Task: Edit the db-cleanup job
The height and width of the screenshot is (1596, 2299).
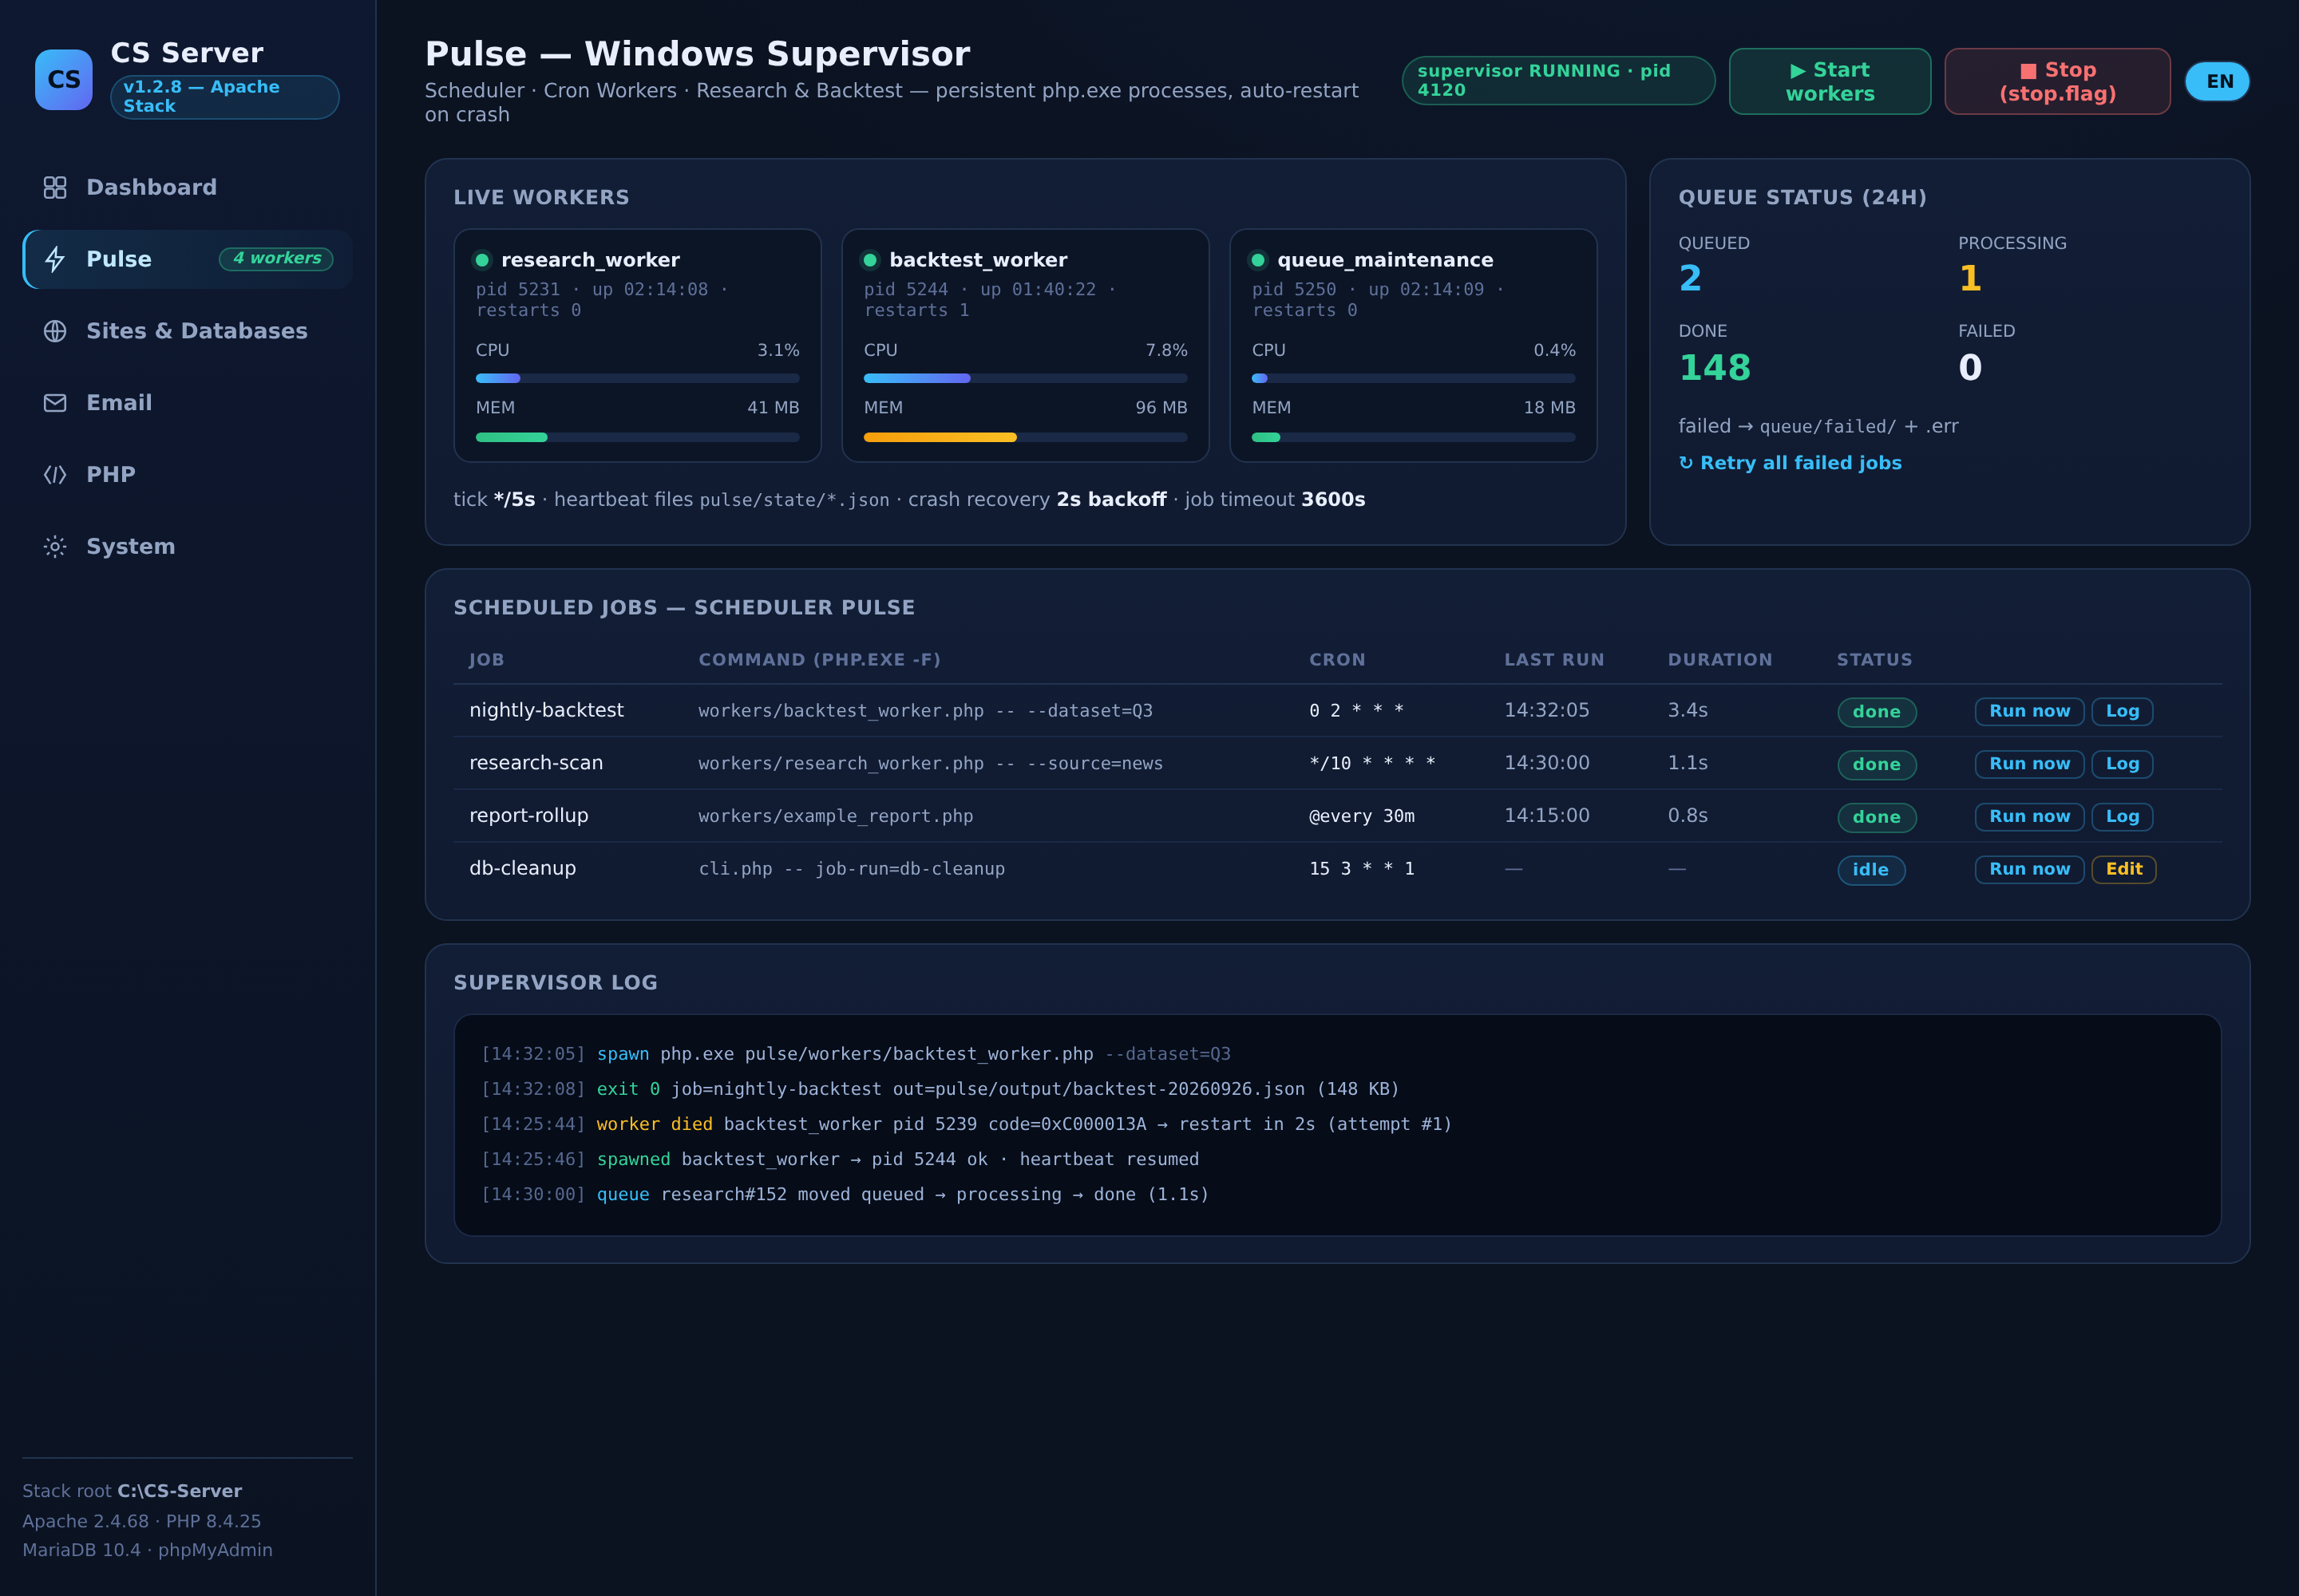Action: (x=2123, y=870)
